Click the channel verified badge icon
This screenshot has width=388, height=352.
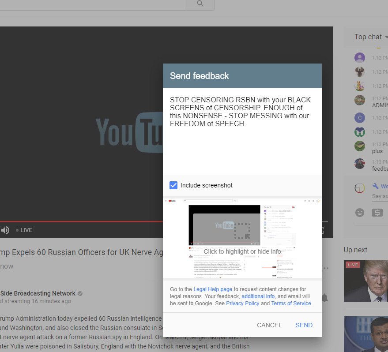pos(80,293)
